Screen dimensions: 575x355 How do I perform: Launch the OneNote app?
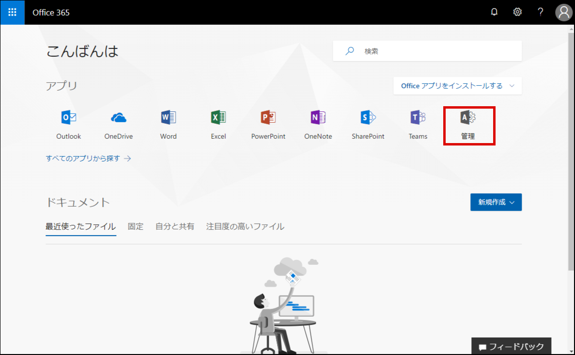(318, 125)
